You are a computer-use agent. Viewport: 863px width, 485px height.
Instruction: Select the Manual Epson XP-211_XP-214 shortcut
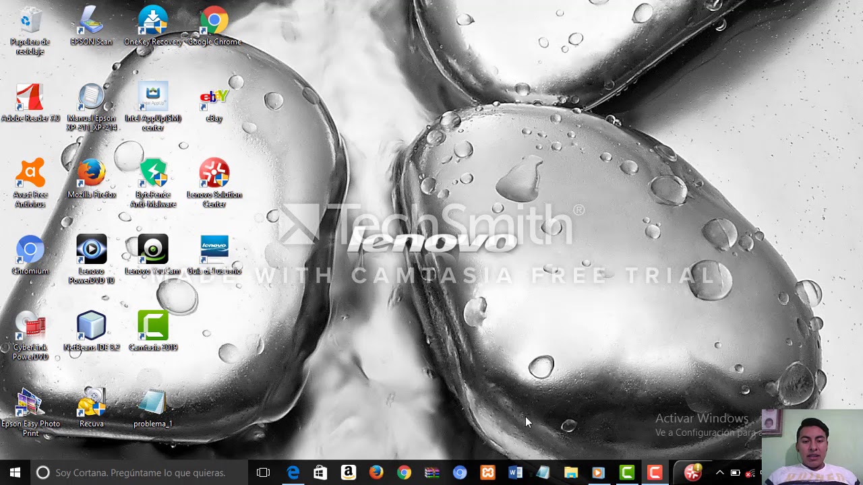coord(92,107)
